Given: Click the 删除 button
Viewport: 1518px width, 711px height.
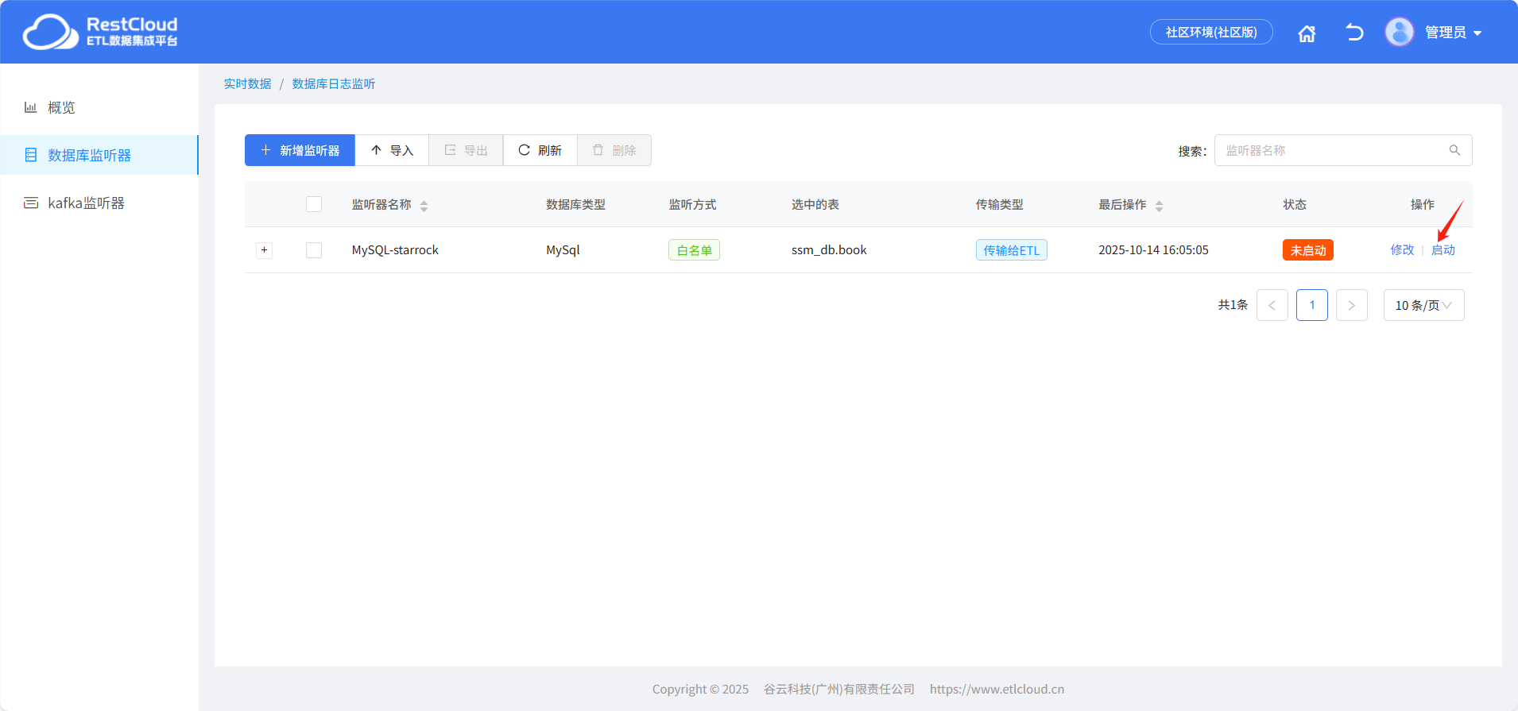Looking at the screenshot, I should point(614,150).
